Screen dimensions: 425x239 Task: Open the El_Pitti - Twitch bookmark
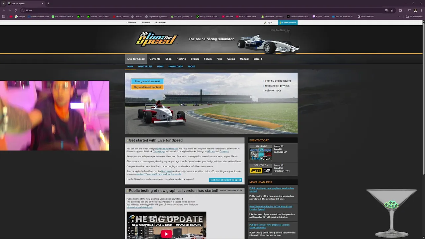point(321,16)
